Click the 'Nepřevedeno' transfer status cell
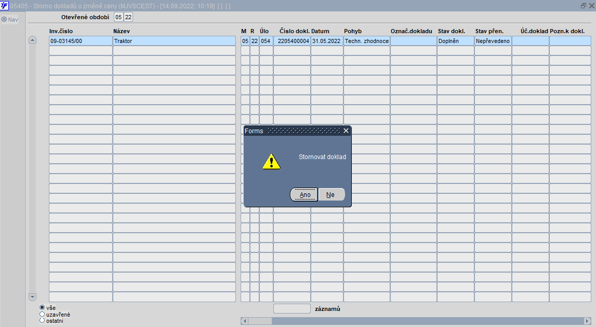This screenshot has height=327, width=596. point(493,41)
